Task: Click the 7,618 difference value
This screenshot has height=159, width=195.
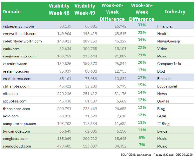Action: click(122, 116)
